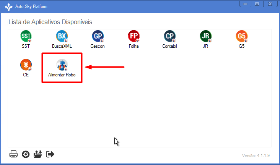Click the printer icon at bottom
Viewport: 280px width, 165px height.
tap(13, 154)
